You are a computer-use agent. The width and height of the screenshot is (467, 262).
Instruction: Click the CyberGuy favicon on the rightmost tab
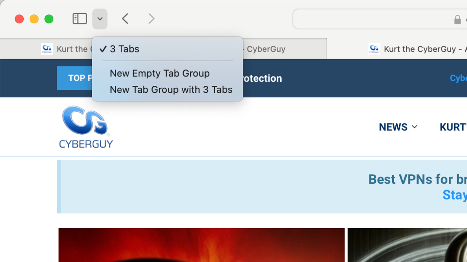tap(374, 49)
